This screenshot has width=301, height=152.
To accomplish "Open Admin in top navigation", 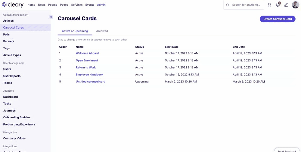I will tap(101, 5).
